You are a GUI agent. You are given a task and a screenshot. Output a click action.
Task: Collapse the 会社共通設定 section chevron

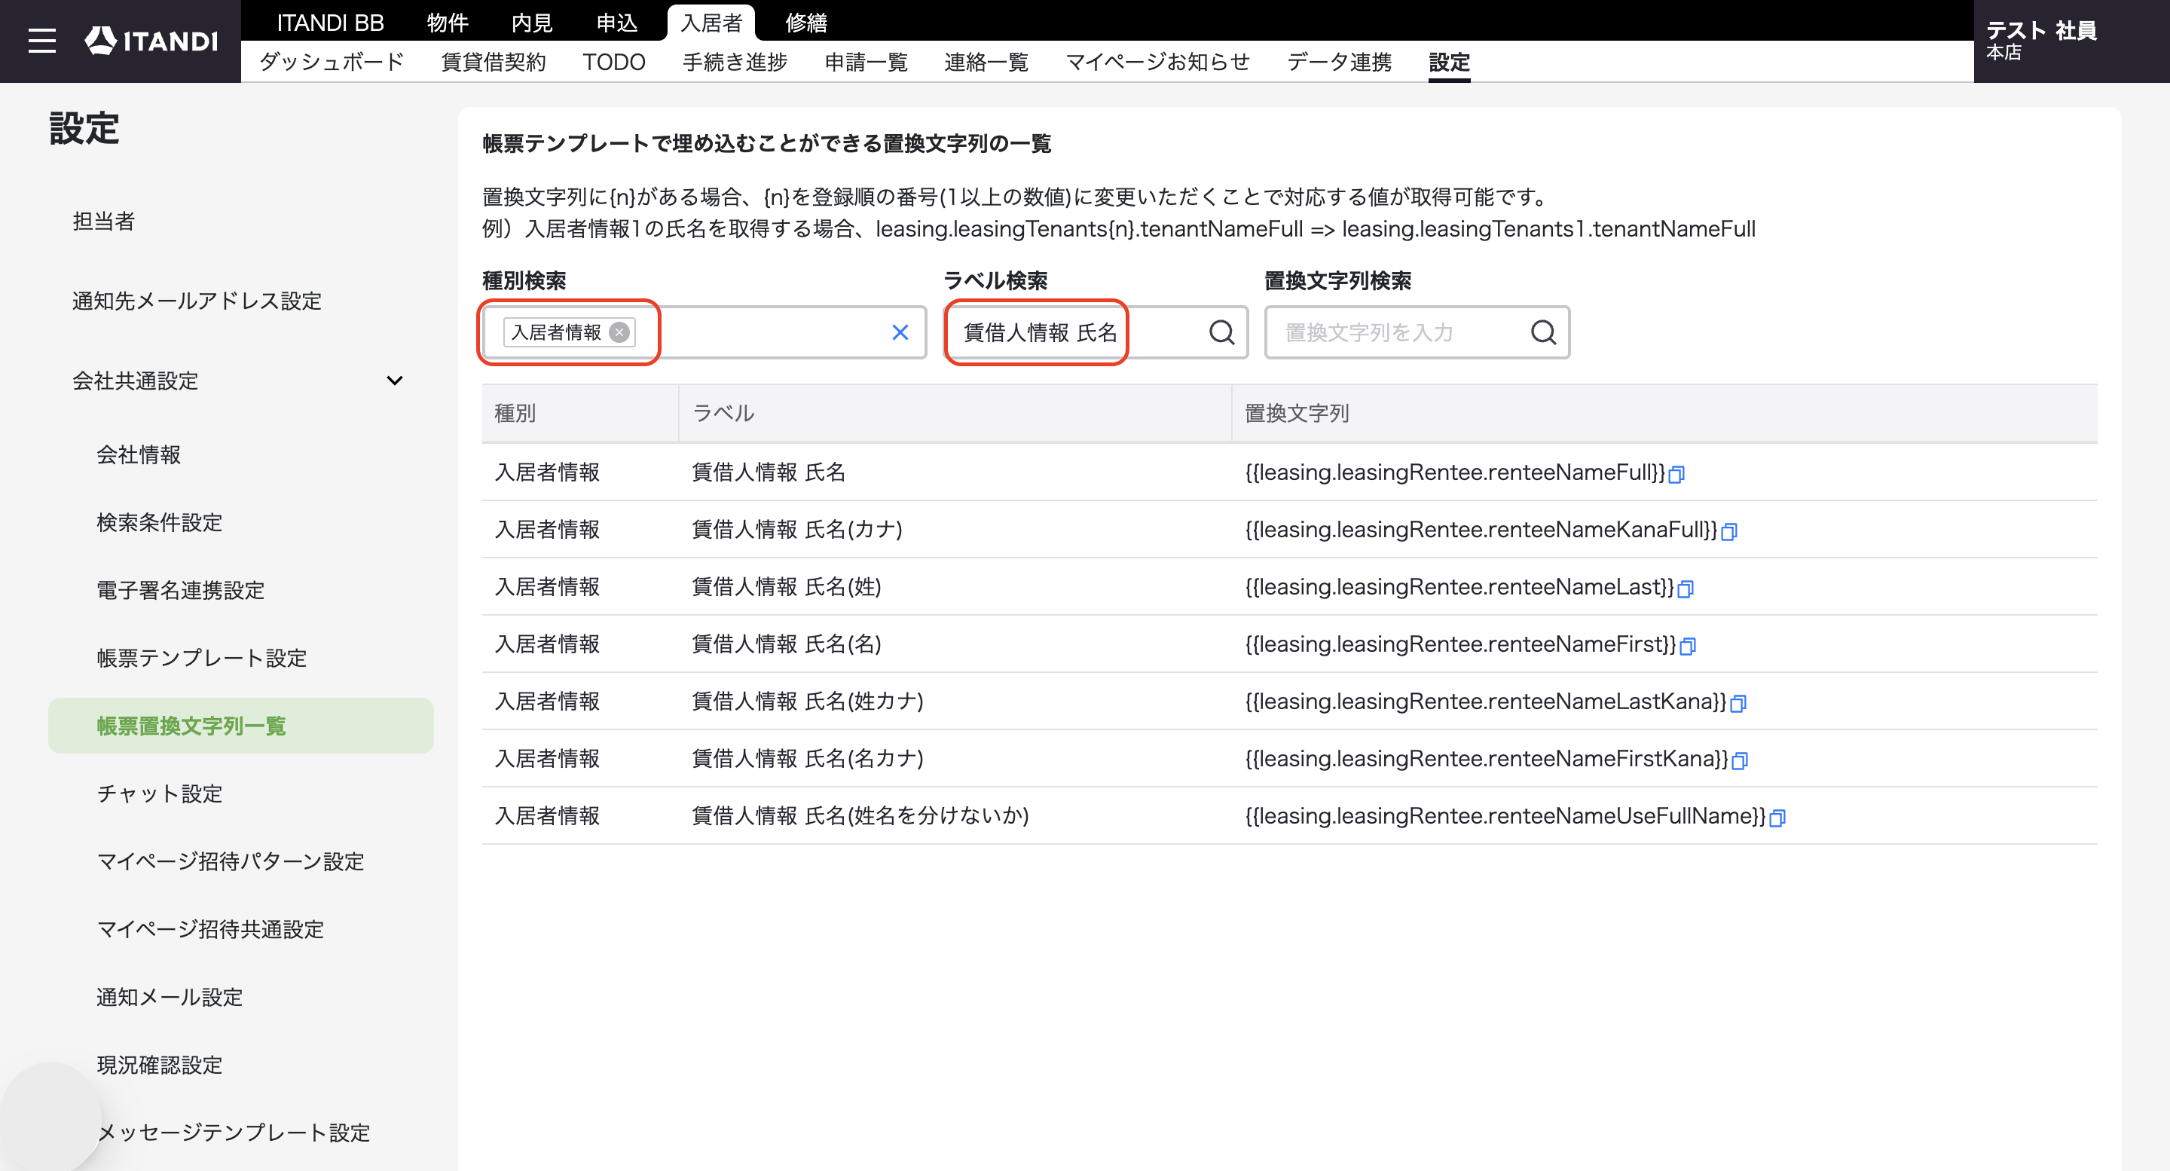point(394,381)
